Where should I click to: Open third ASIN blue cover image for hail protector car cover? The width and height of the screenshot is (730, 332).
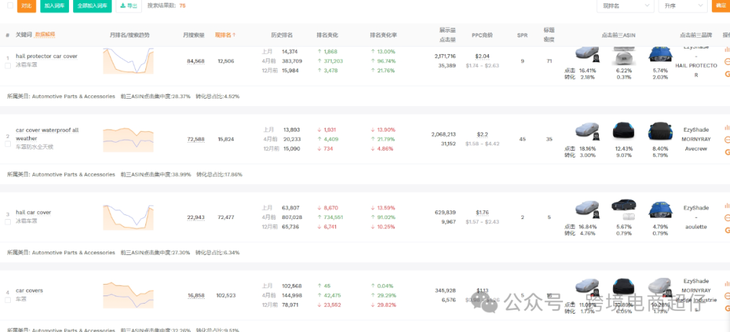[660, 53]
